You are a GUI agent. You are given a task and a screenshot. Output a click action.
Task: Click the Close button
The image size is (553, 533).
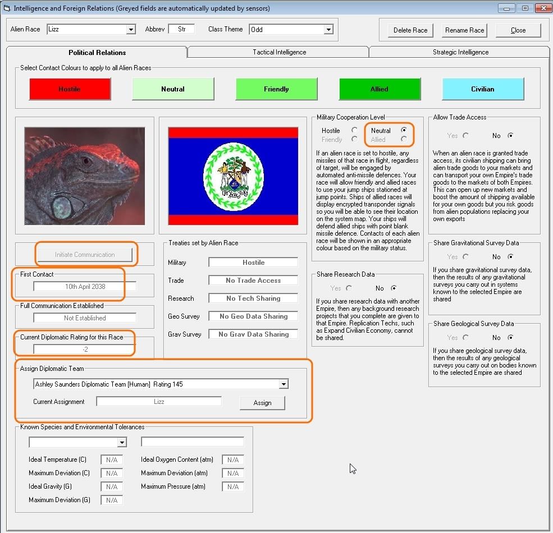click(518, 30)
